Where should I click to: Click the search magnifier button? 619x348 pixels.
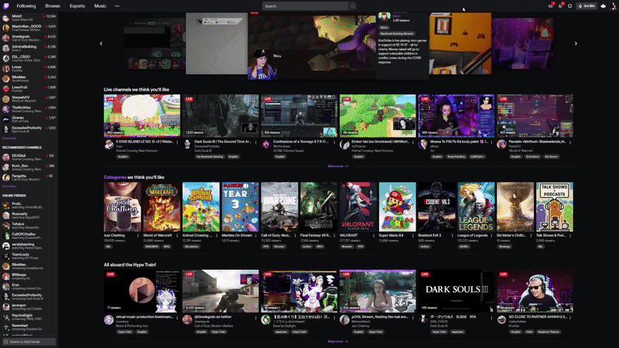coord(353,6)
